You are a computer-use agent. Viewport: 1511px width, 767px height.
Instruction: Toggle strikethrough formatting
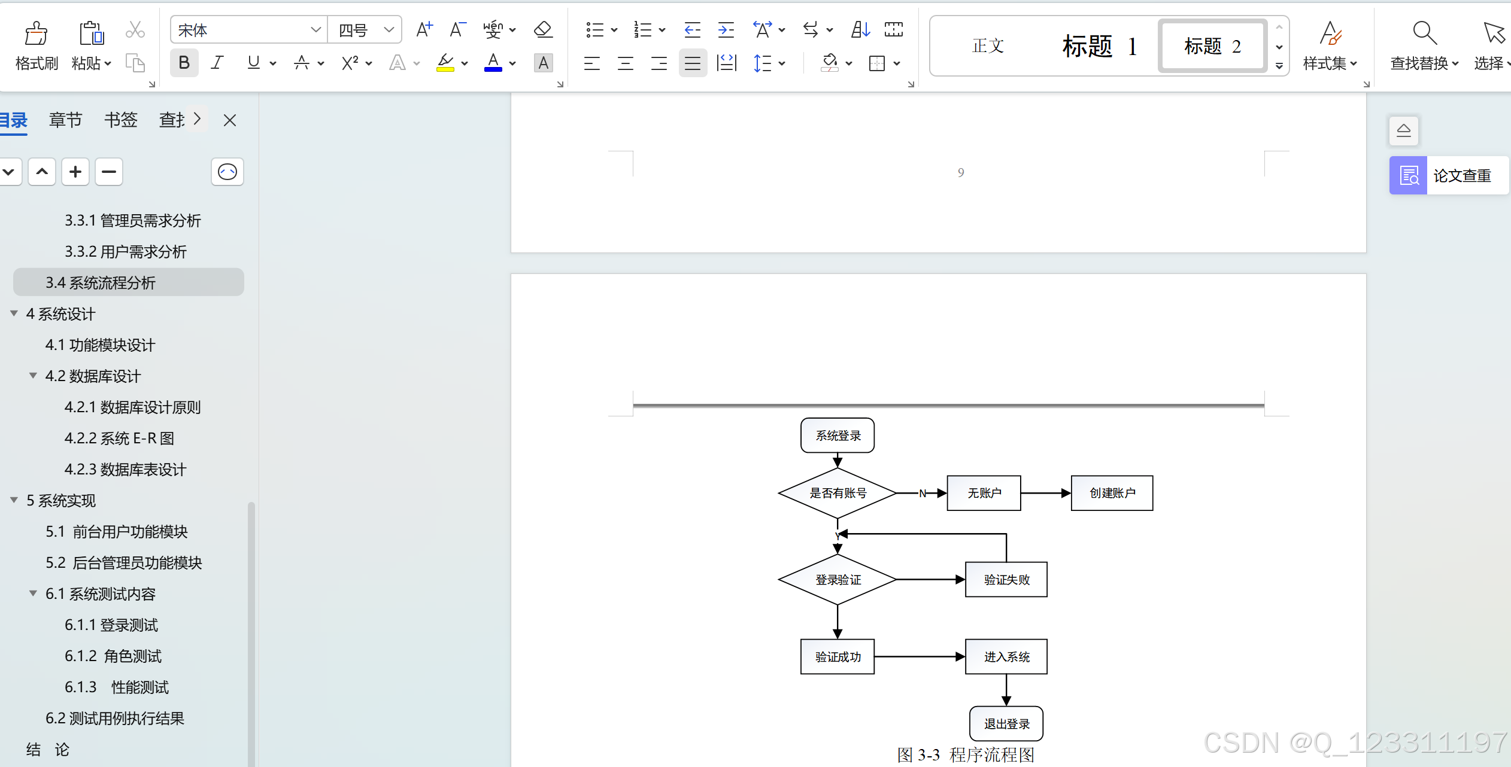point(302,63)
